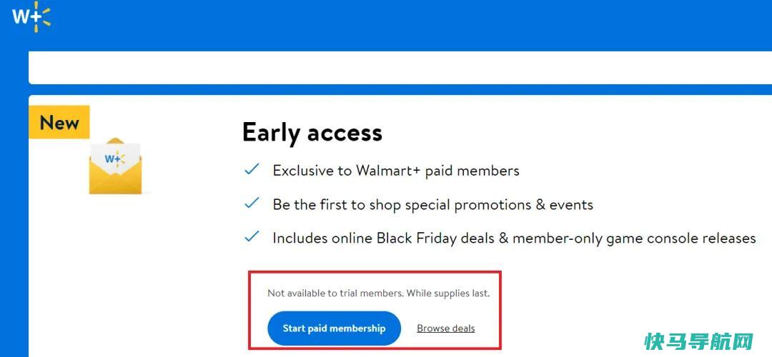The width and height of the screenshot is (772, 357).
Task: Select the yellow New badge
Action: [59, 122]
